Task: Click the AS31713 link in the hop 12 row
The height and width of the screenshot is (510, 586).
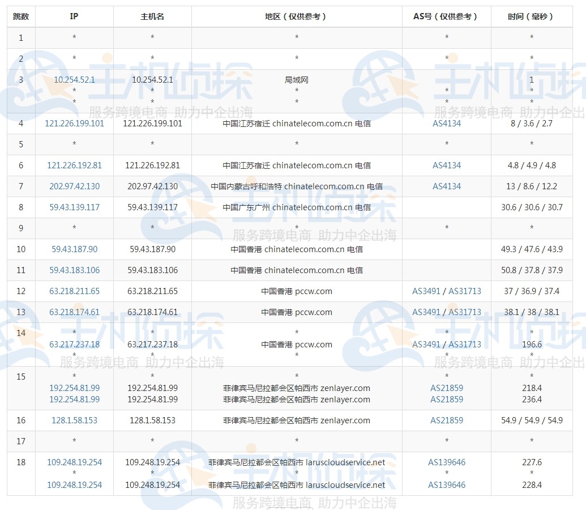Action: (x=464, y=291)
